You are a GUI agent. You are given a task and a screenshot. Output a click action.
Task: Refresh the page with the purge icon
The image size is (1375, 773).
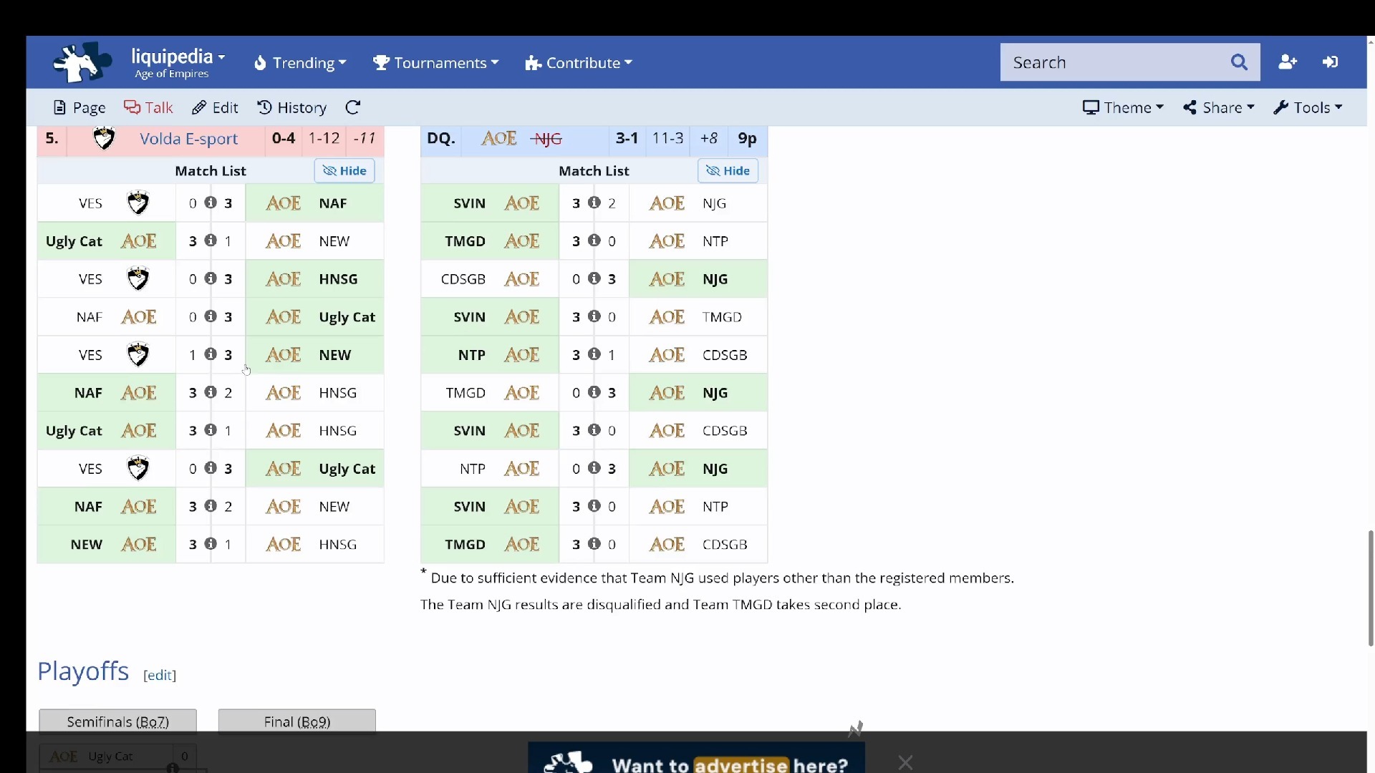click(x=352, y=107)
